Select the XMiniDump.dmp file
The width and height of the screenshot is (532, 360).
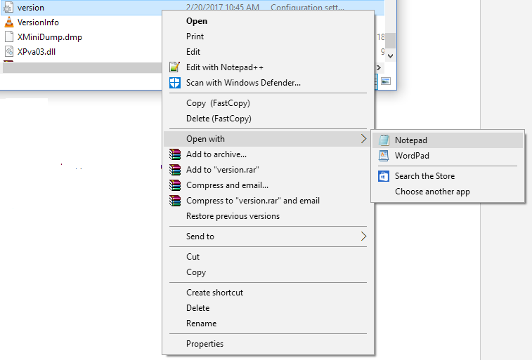point(49,37)
